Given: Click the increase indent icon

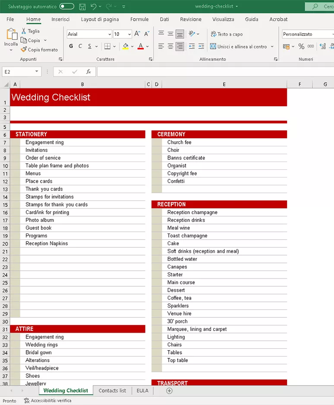Looking at the screenshot, I should 201,46.
